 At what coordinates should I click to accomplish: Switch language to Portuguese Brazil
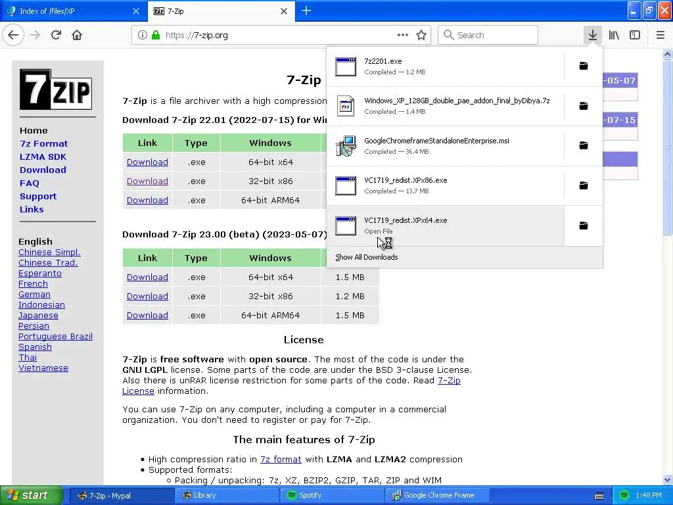tap(55, 336)
